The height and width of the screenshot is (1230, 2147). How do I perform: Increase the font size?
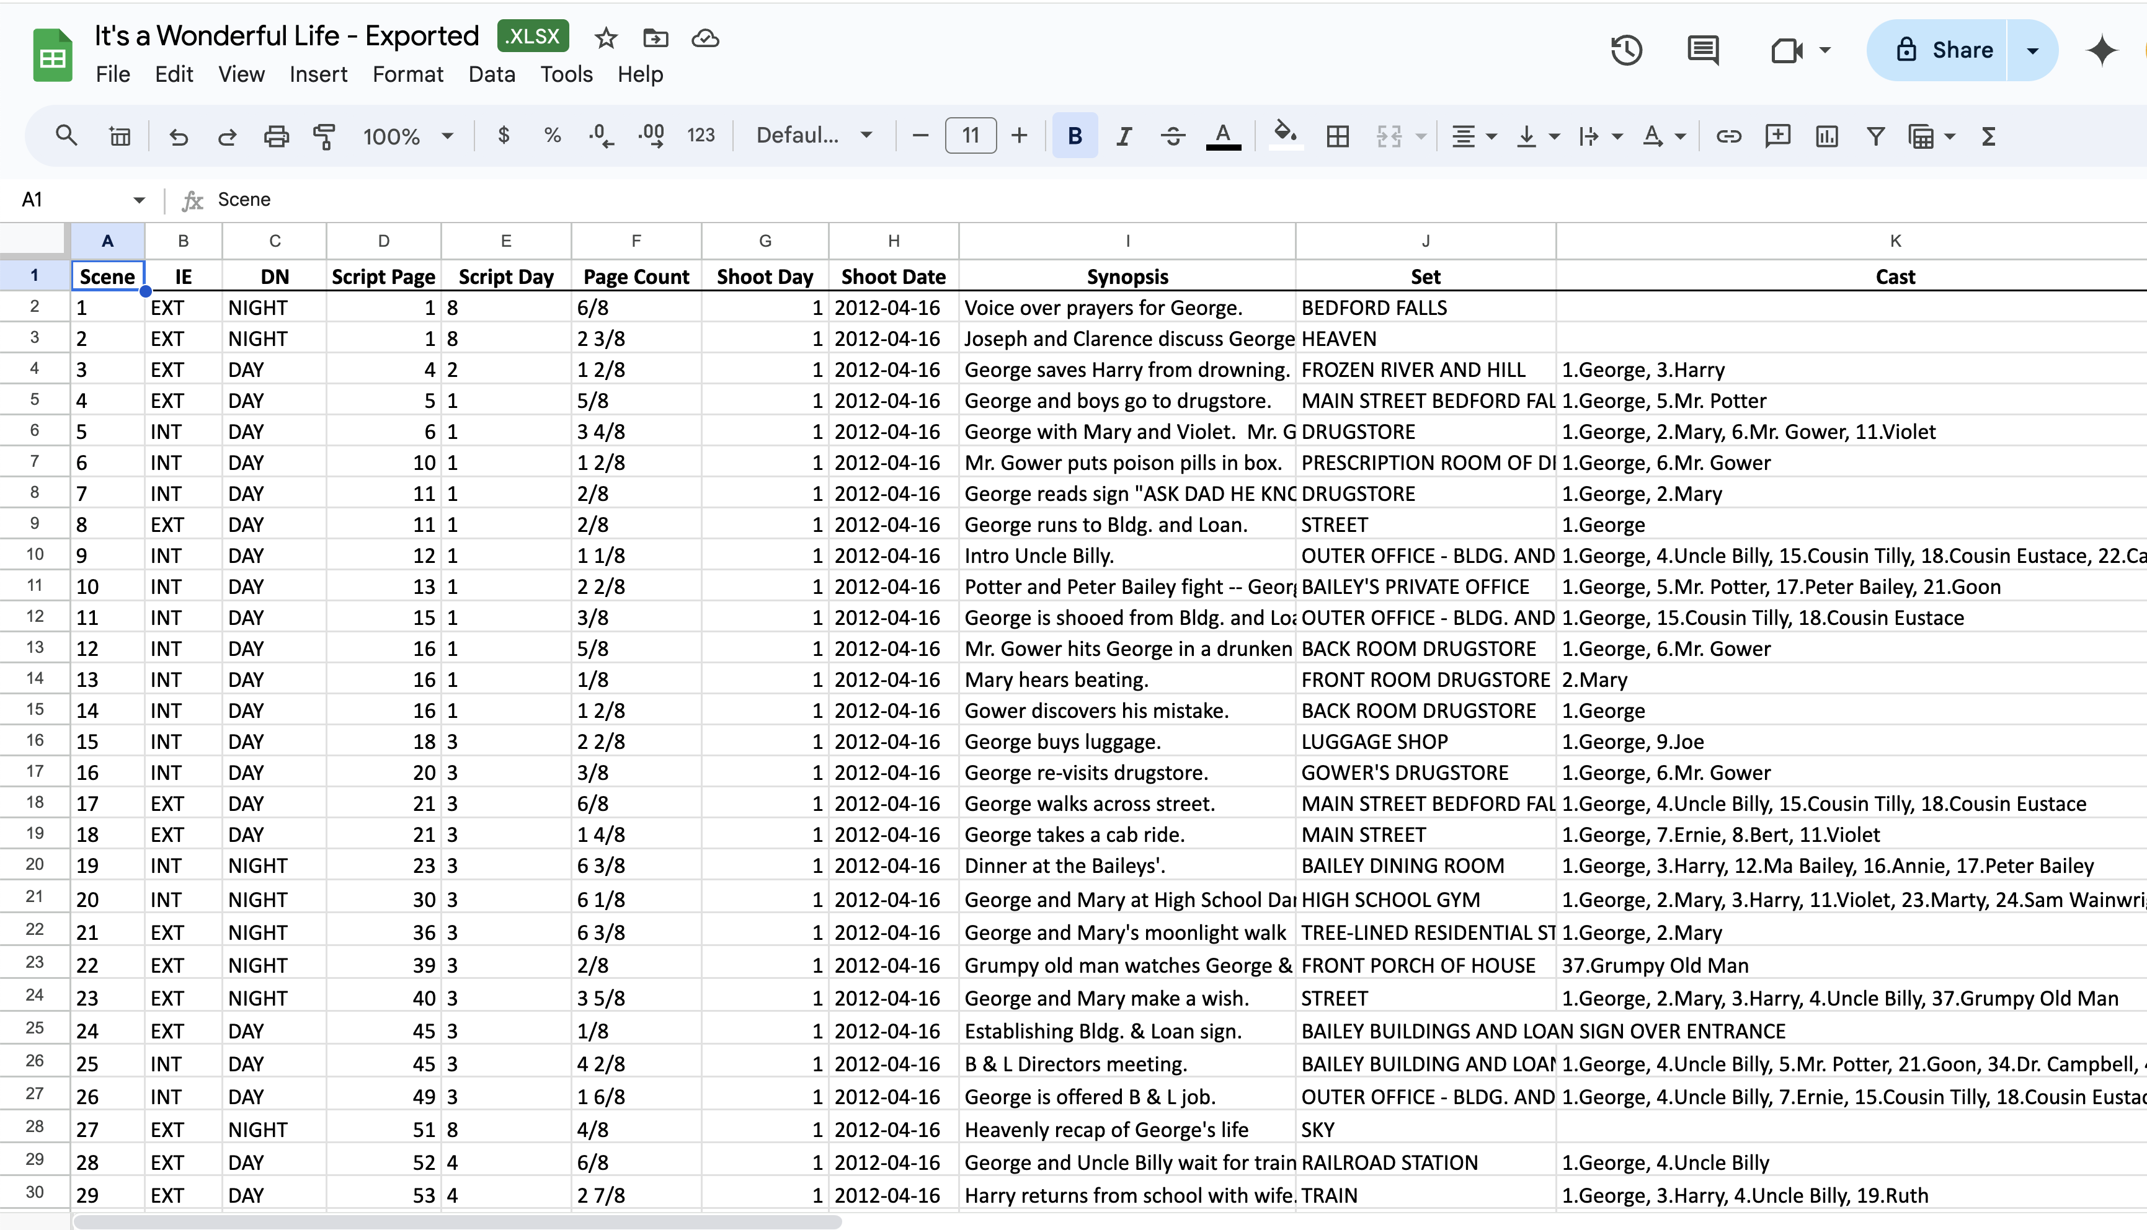(x=1019, y=135)
